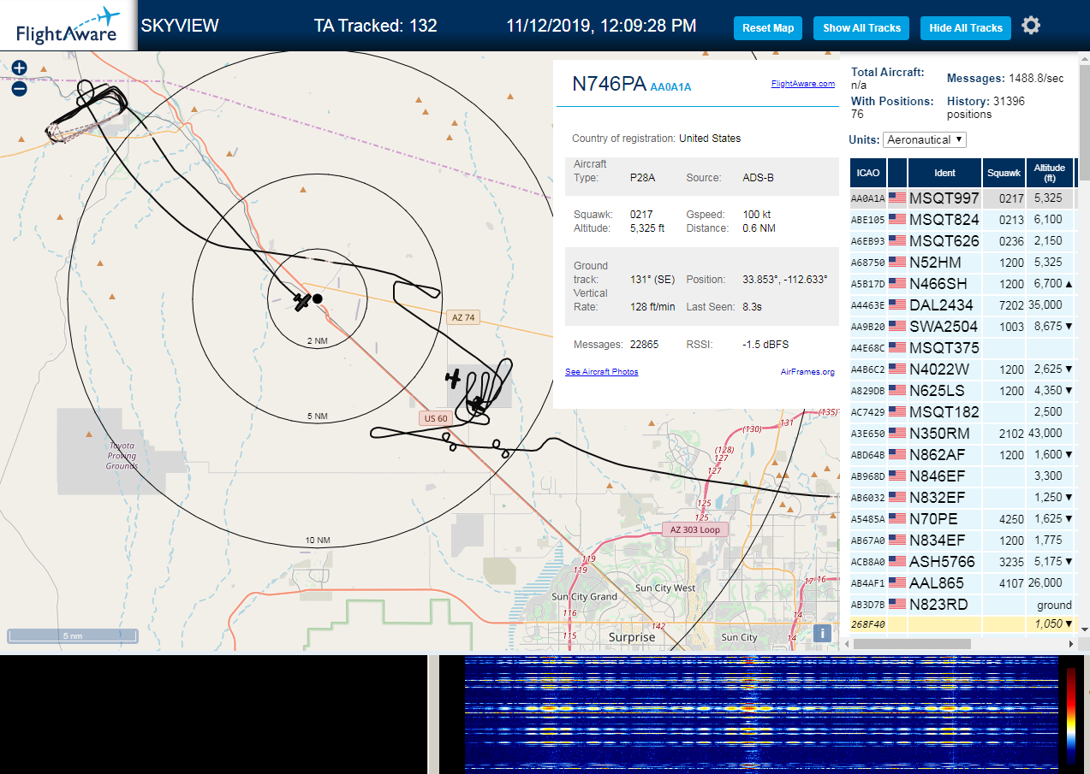The height and width of the screenshot is (774, 1090).
Task: Select the N832EF aircraft row
Action: [962, 498]
